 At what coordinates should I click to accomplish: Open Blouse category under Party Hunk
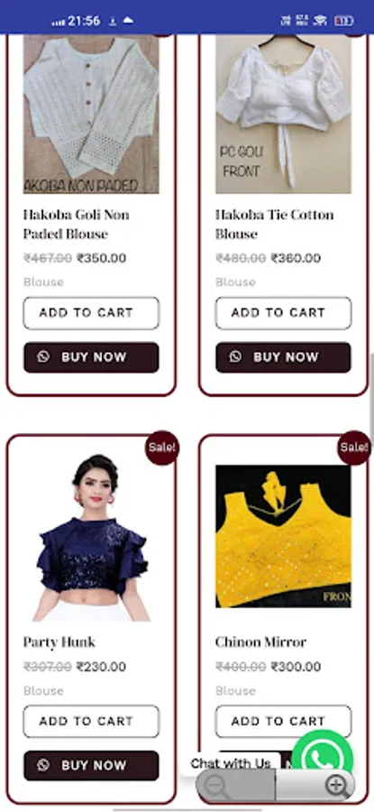click(43, 690)
